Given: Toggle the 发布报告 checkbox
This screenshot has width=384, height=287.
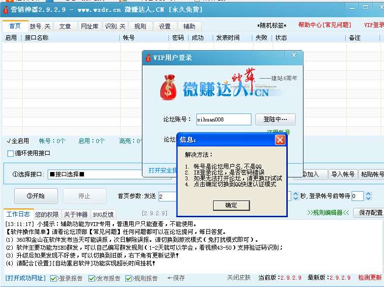Looking at the screenshot, I should 91,278.
